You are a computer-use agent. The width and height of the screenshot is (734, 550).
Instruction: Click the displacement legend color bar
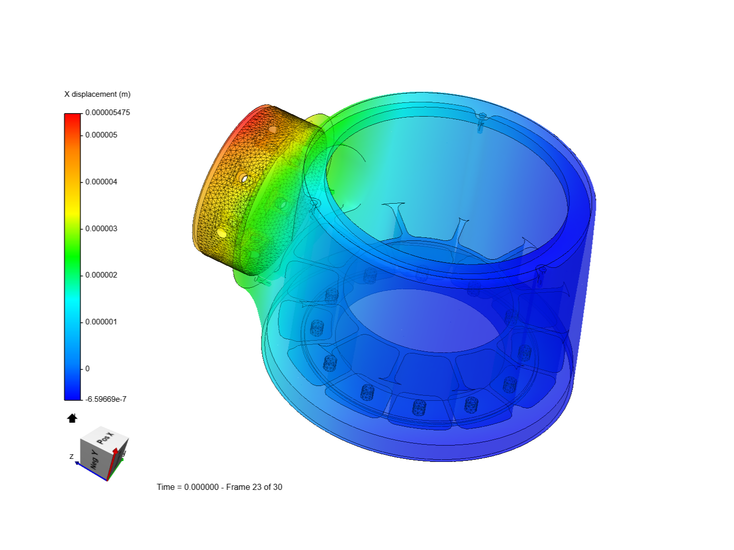[x=72, y=257]
